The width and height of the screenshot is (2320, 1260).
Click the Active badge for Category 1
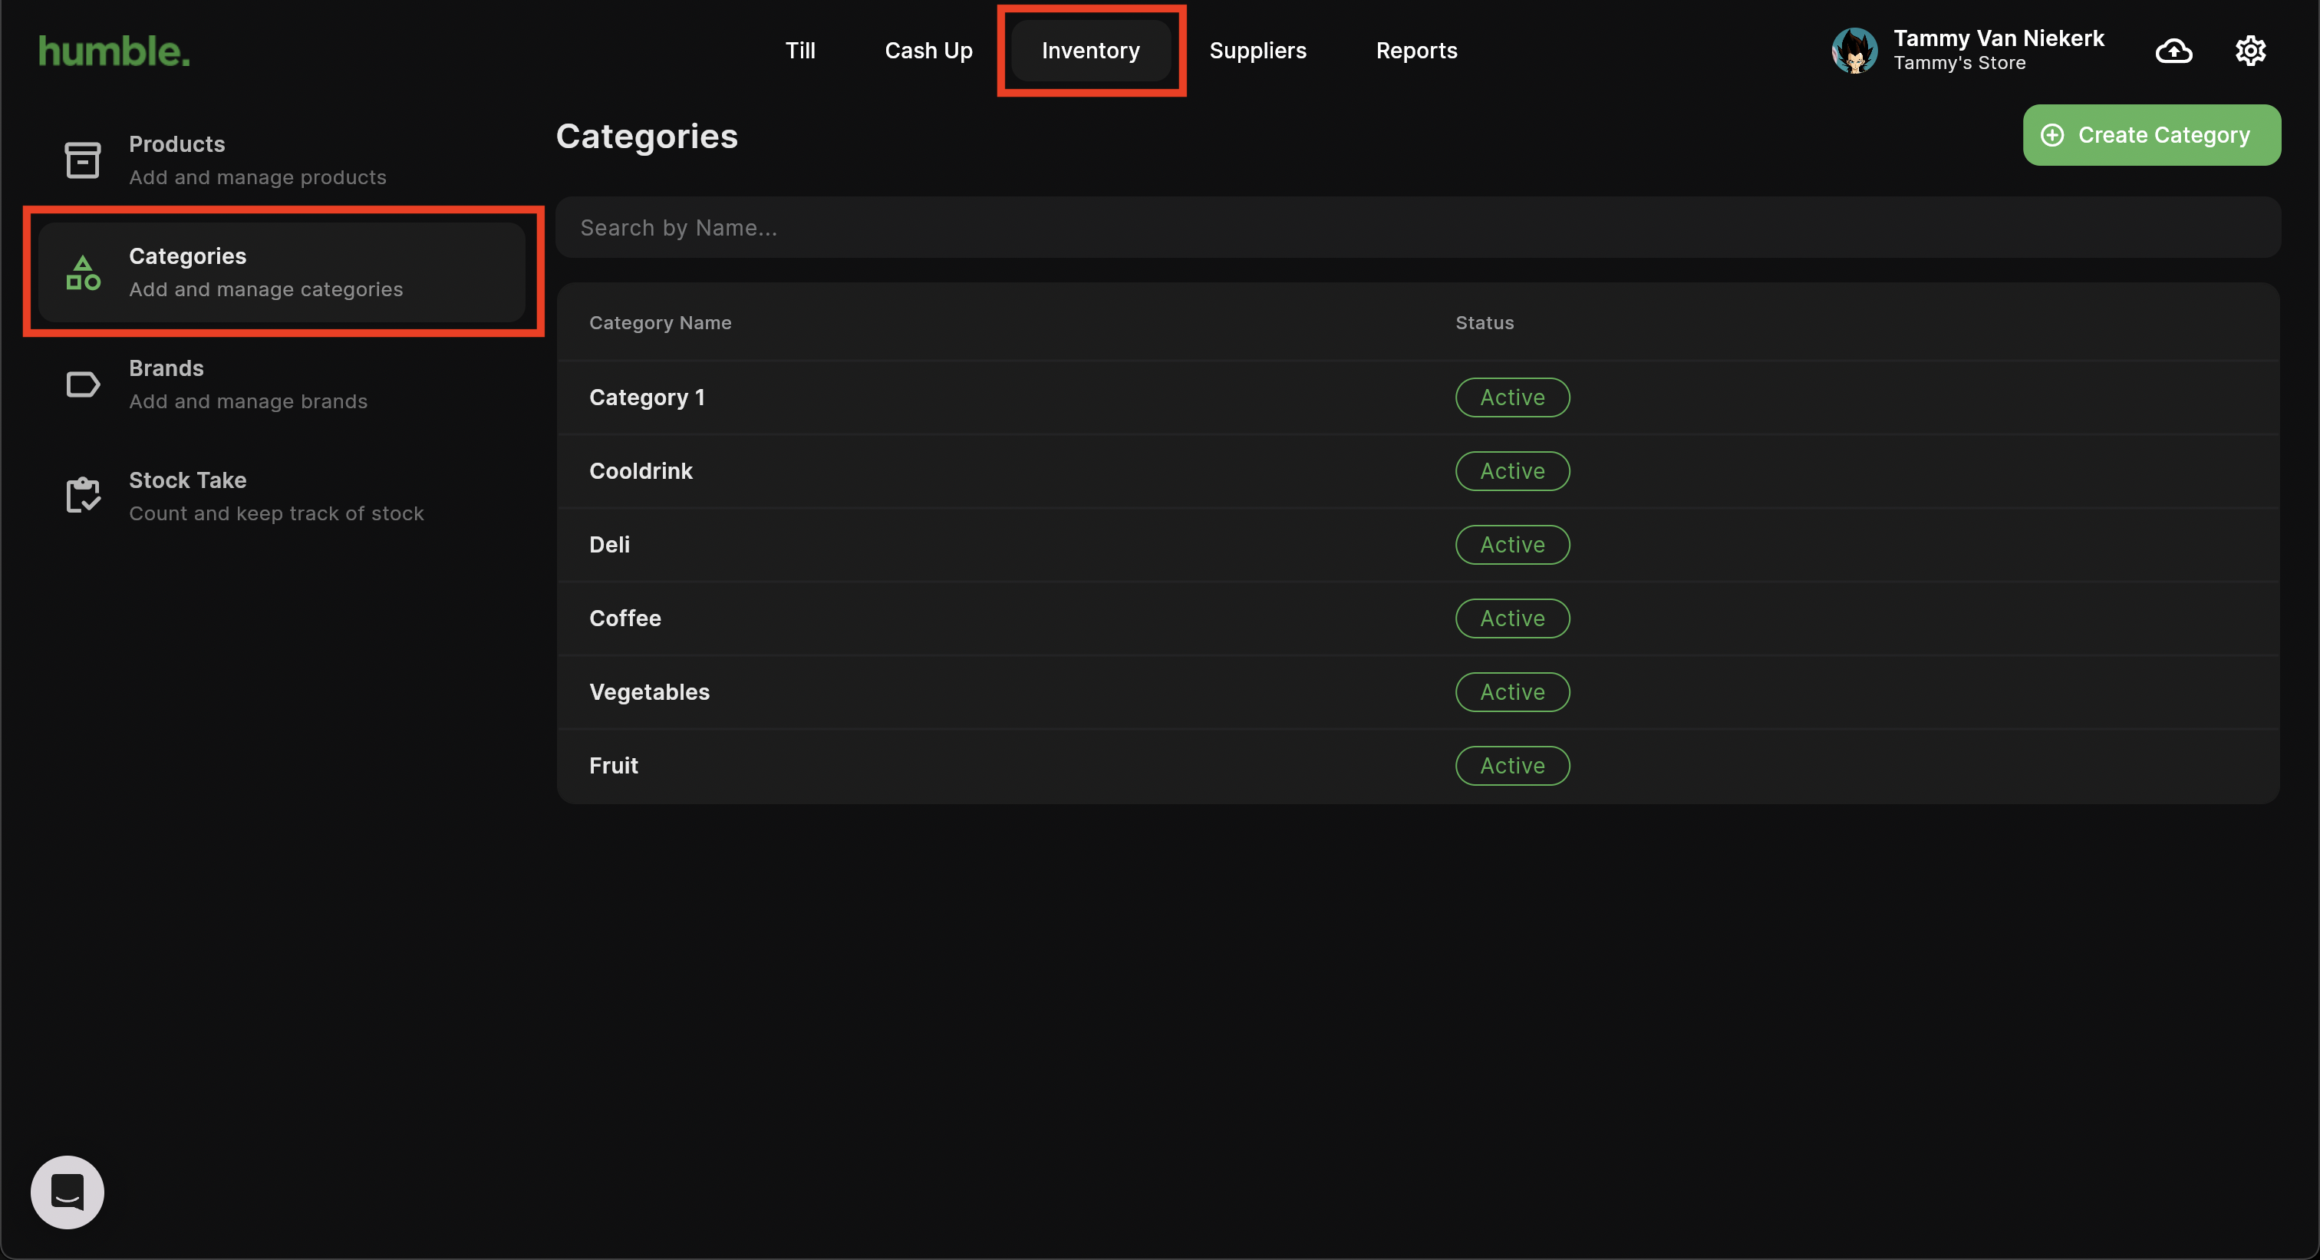[x=1512, y=397]
